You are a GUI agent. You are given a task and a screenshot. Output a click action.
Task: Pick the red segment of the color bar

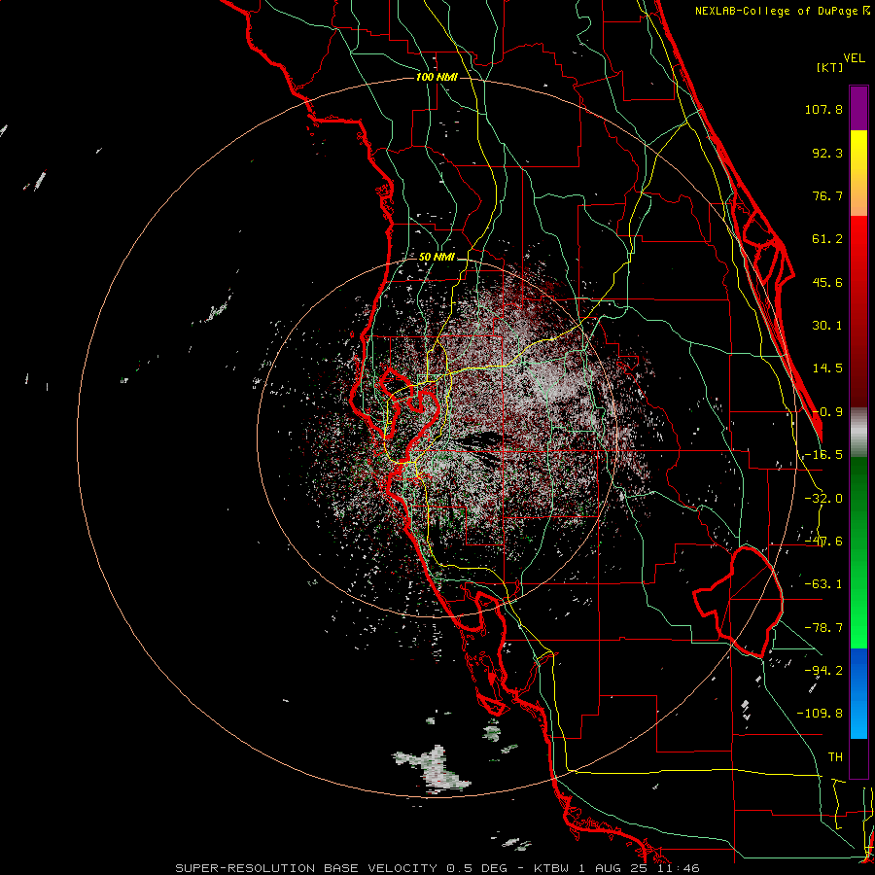point(858,311)
